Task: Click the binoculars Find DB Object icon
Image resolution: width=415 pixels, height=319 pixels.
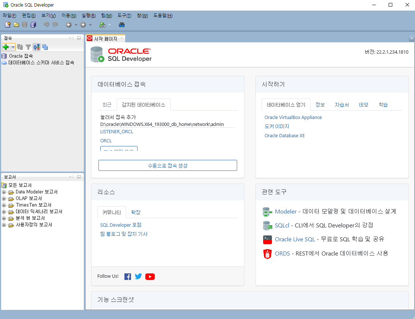Action: (121, 25)
